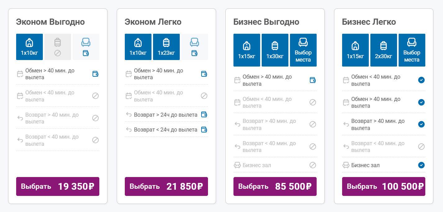This screenshot has height=212, width=443.
Task: Select Бизнес Выгодно fare for 85 500₽
Action: [x=275, y=186]
